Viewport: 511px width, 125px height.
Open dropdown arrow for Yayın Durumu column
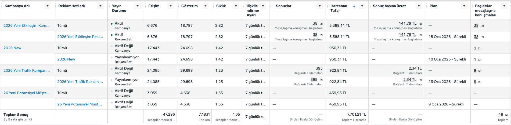(x=138, y=6)
